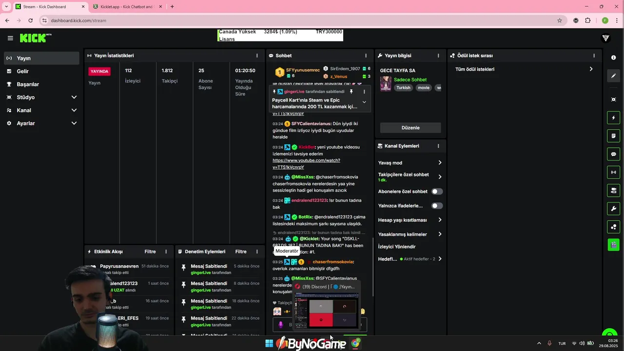Click the three circles icon in right sidebar

click(x=613, y=227)
